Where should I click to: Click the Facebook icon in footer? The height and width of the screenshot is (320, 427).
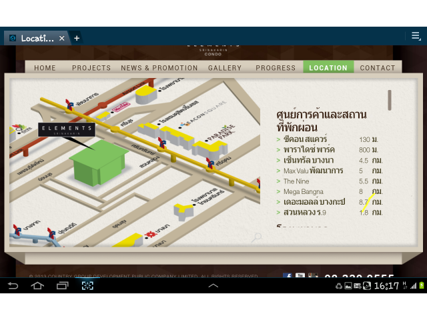pyautogui.click(x=288, y=275)
